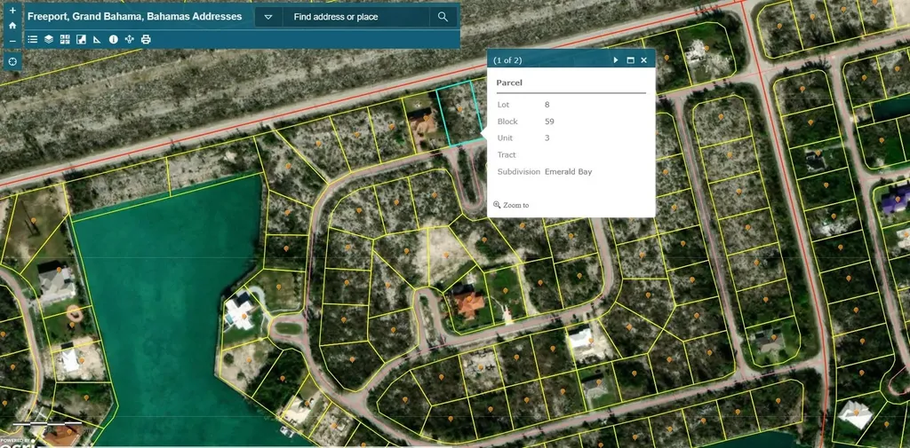Open the Basemap Gallery grid icon
Viewport: 910px width, 448px height.
pyautogui.click(x=65, y=39)
